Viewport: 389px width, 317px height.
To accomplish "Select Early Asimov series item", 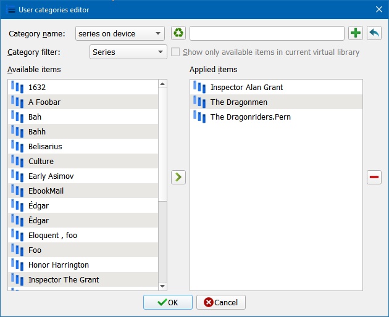I will [51, 176].
